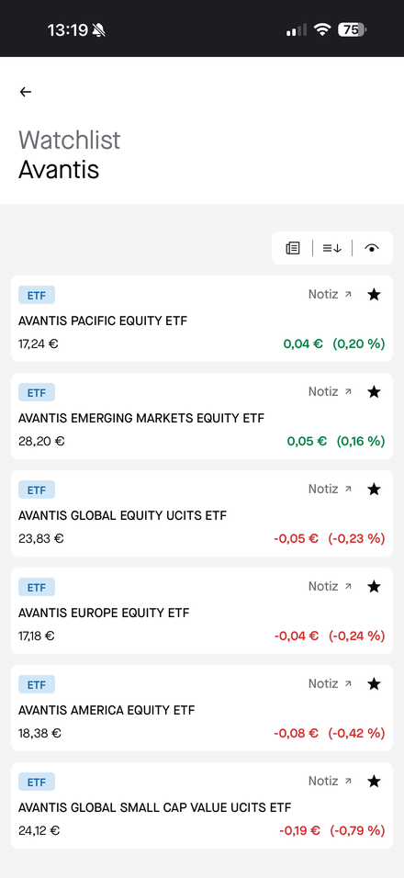Remove star from Avantis Global Equity UCITS ETF
This screenshot has height=878, width=404.
coord(374,489)
